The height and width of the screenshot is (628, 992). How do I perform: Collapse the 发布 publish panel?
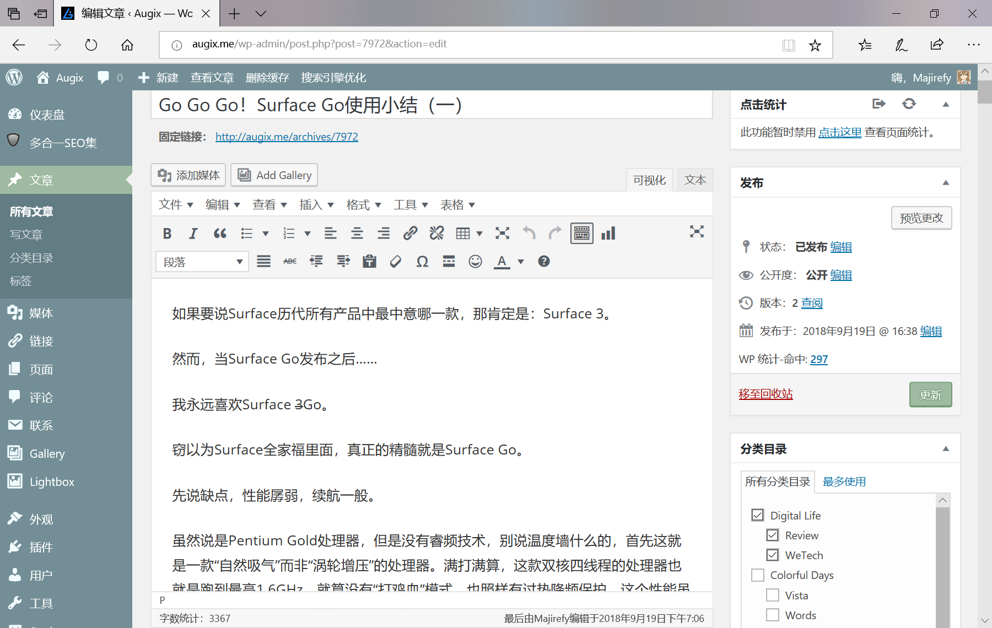click(946, 183)
